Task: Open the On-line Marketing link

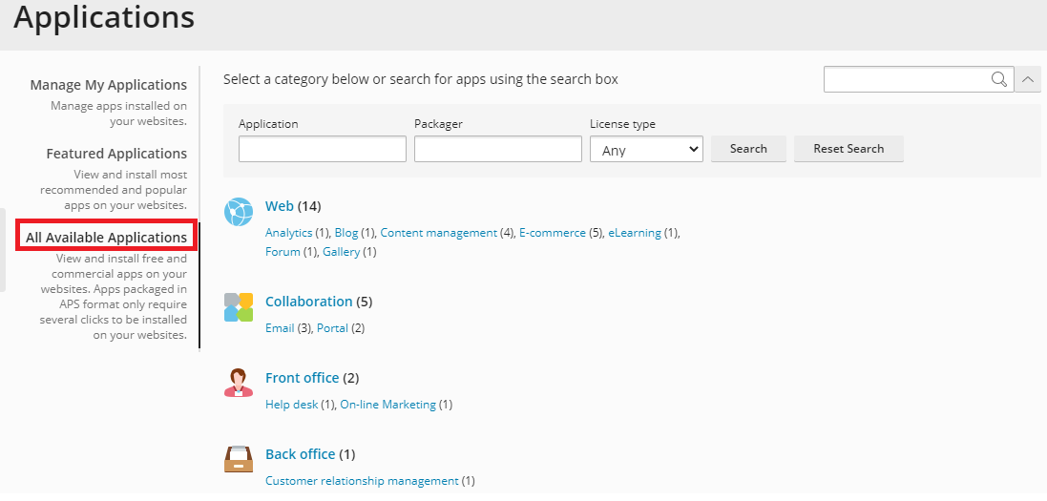Action: coord(387,405)
